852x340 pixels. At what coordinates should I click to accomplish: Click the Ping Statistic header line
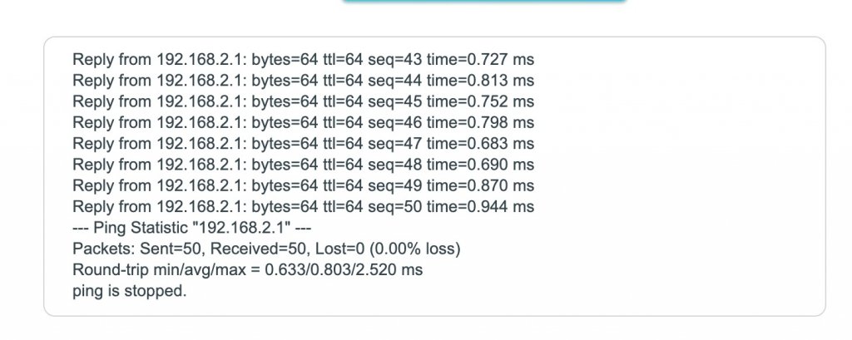pyautogui.click(x=191, y=227)
